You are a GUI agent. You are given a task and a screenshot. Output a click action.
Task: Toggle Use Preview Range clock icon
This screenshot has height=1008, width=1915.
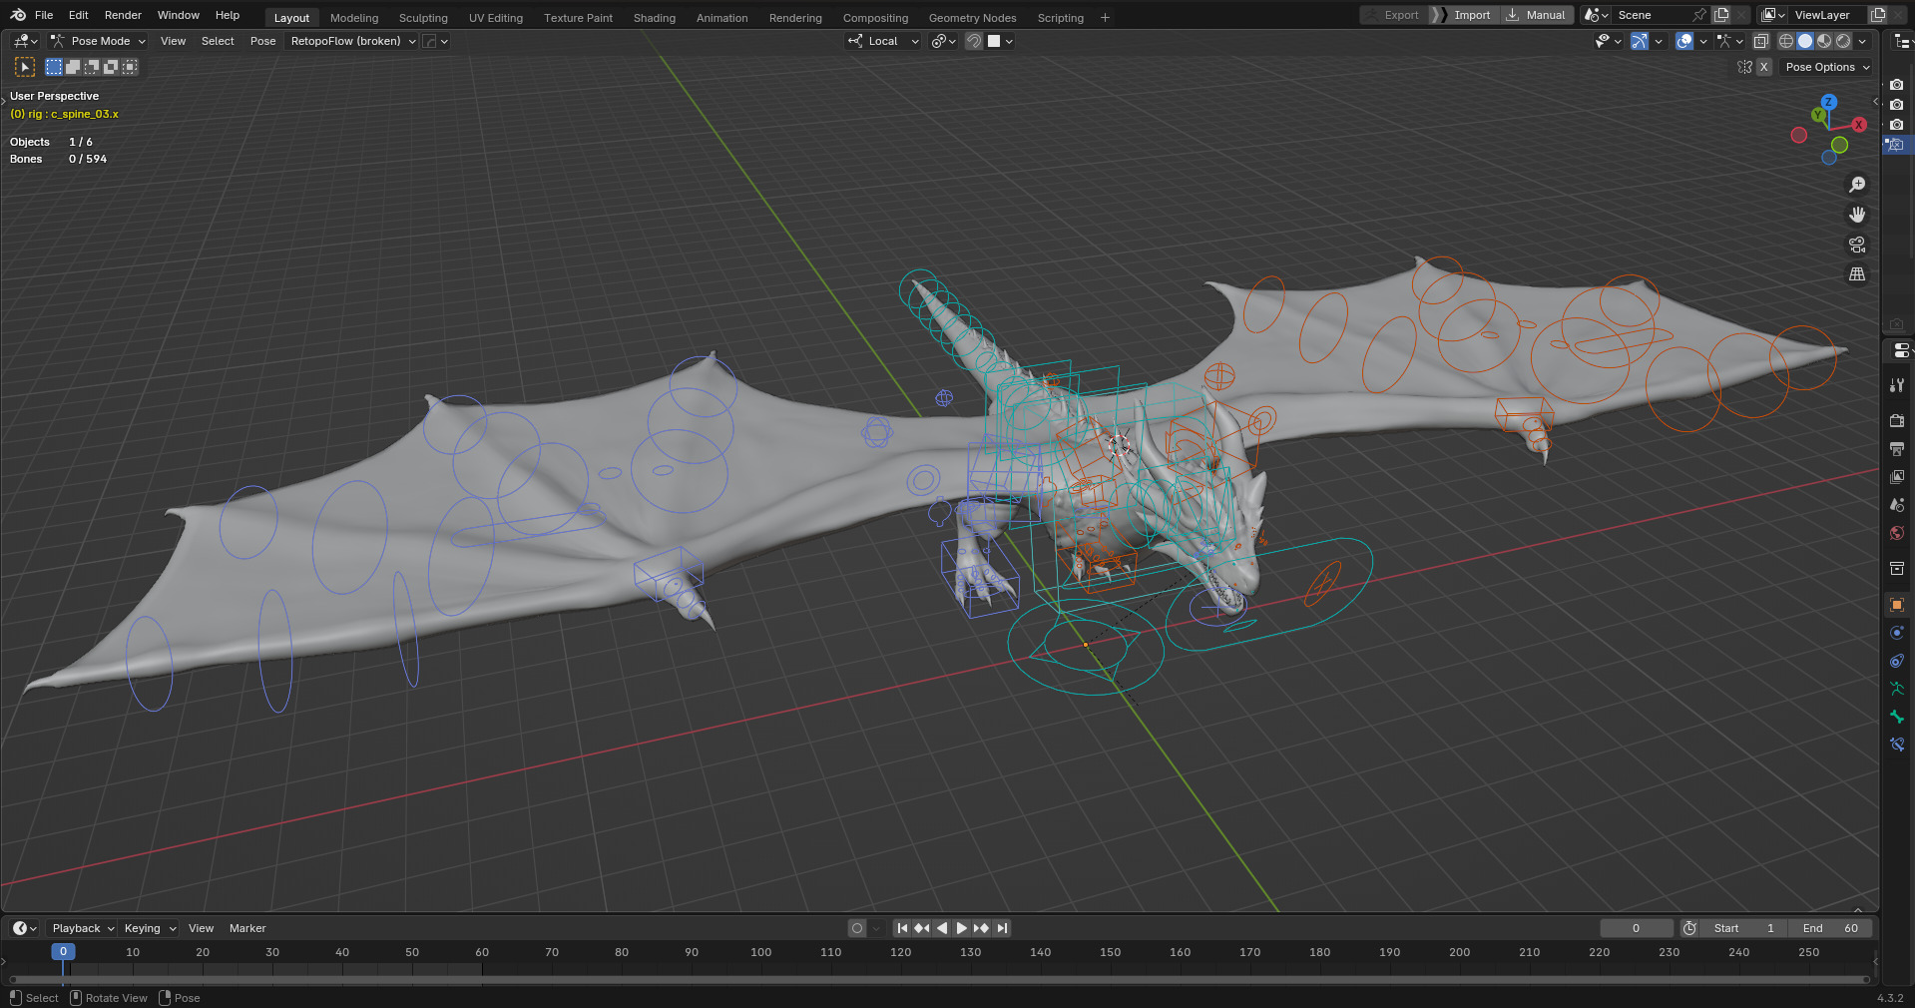coord(1689,928)
